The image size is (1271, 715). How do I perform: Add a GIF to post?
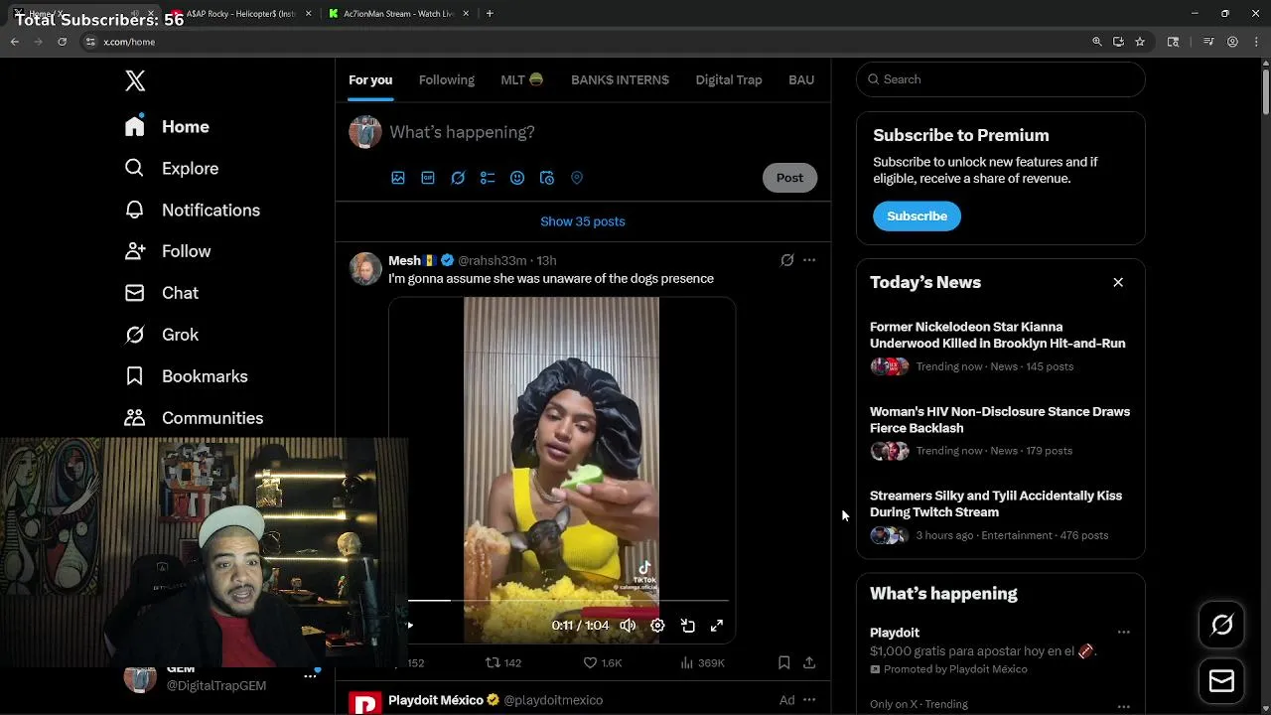428,178
